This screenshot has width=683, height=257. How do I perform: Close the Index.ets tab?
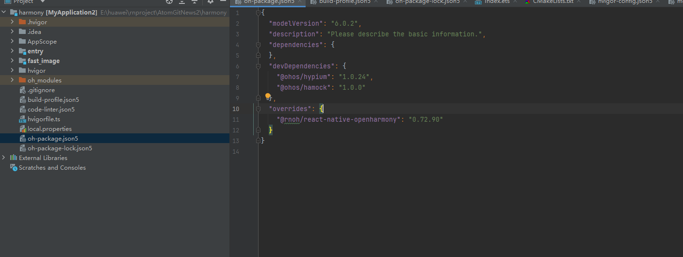pyautogui.click(x=515, y=2)
